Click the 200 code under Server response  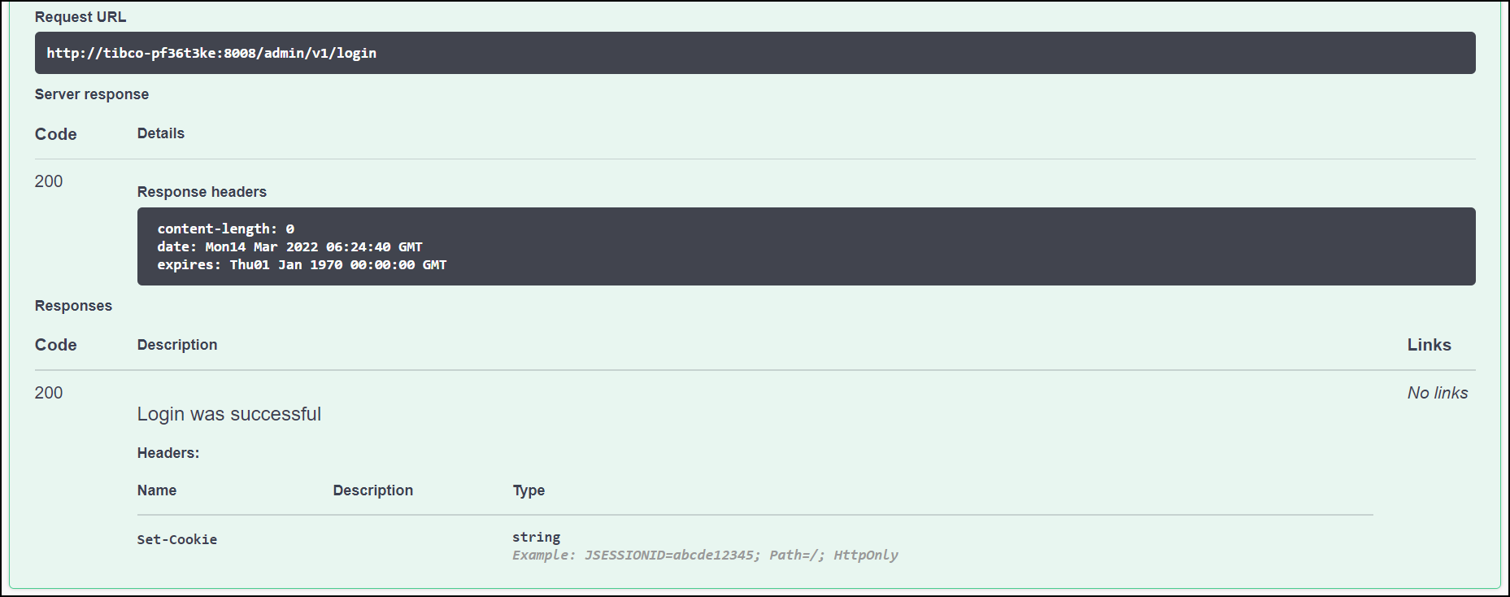coord(49,181)
